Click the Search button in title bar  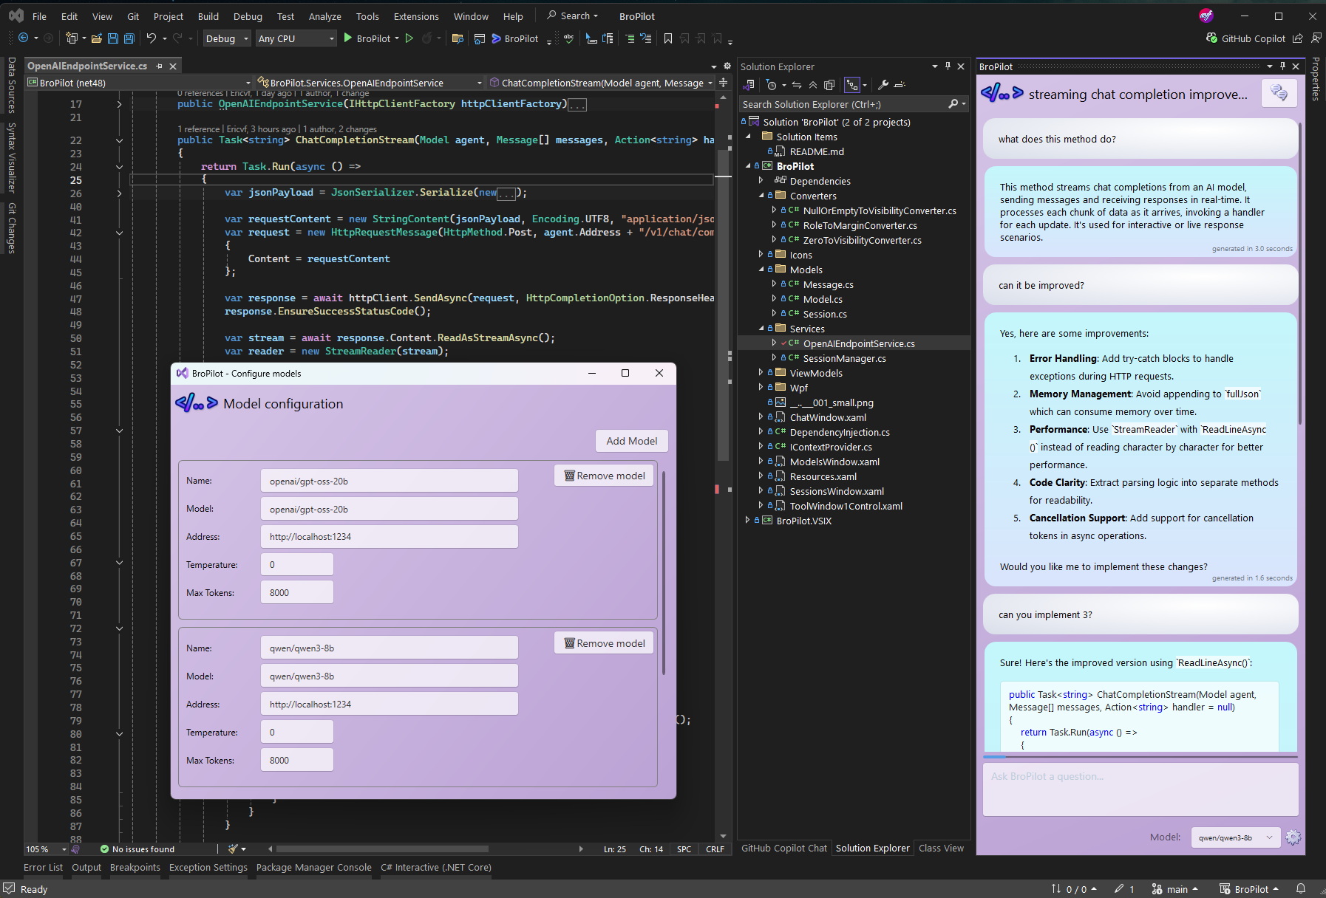coord(573,16)
